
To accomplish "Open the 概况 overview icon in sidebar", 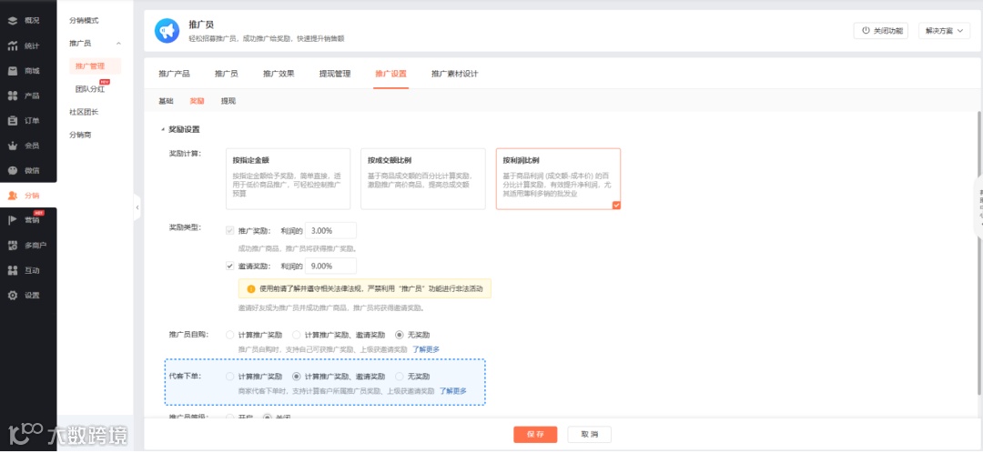I will 13,21.
